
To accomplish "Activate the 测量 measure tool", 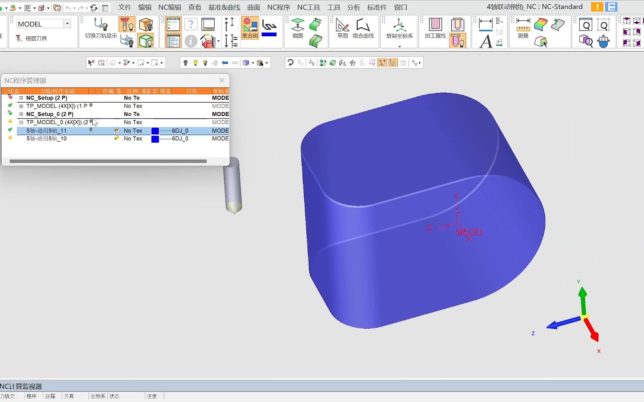I will (523, 28).
